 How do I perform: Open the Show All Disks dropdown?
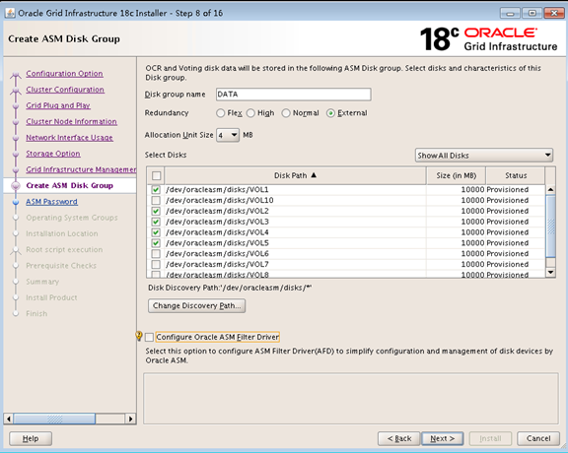pyautogui.click(x=484, y=156)
